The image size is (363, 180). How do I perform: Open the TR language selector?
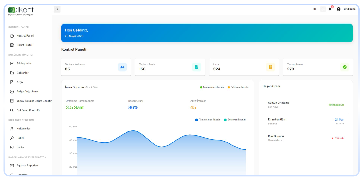click(x=314, y=9)
